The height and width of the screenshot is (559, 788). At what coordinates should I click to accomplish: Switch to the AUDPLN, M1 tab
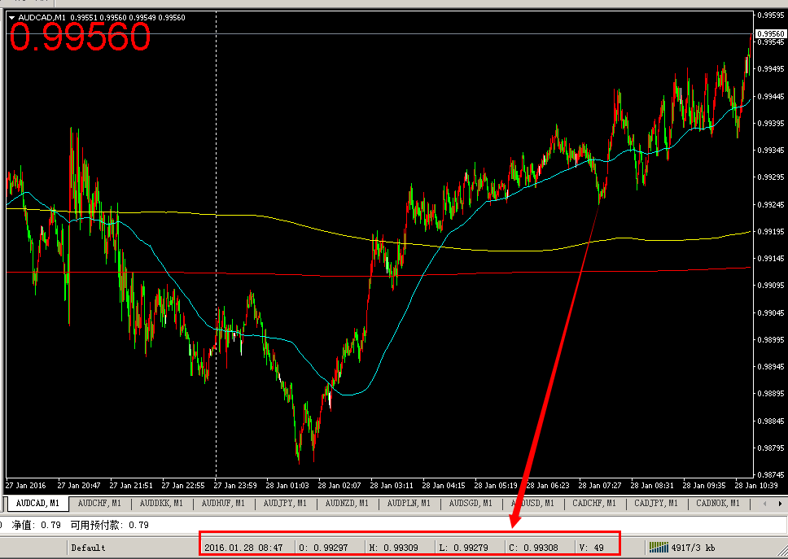[409, 504]
